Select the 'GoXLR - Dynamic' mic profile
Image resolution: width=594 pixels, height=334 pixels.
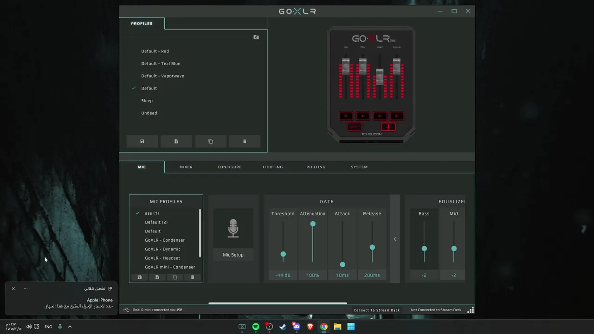162,249
